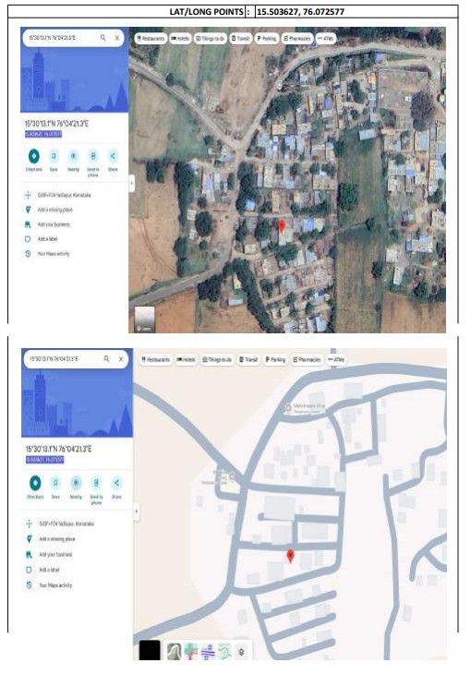Collapse side panel arrow on satellite map

click(x=132, y=184)
